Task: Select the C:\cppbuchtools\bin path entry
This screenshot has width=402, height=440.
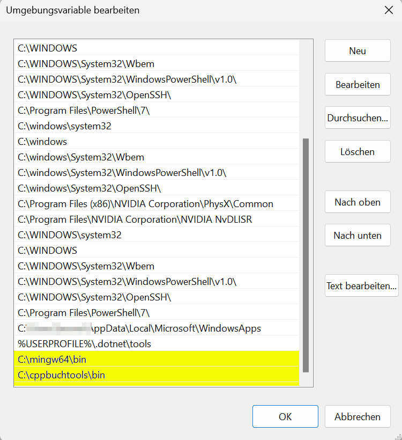Action: point(62,375)
